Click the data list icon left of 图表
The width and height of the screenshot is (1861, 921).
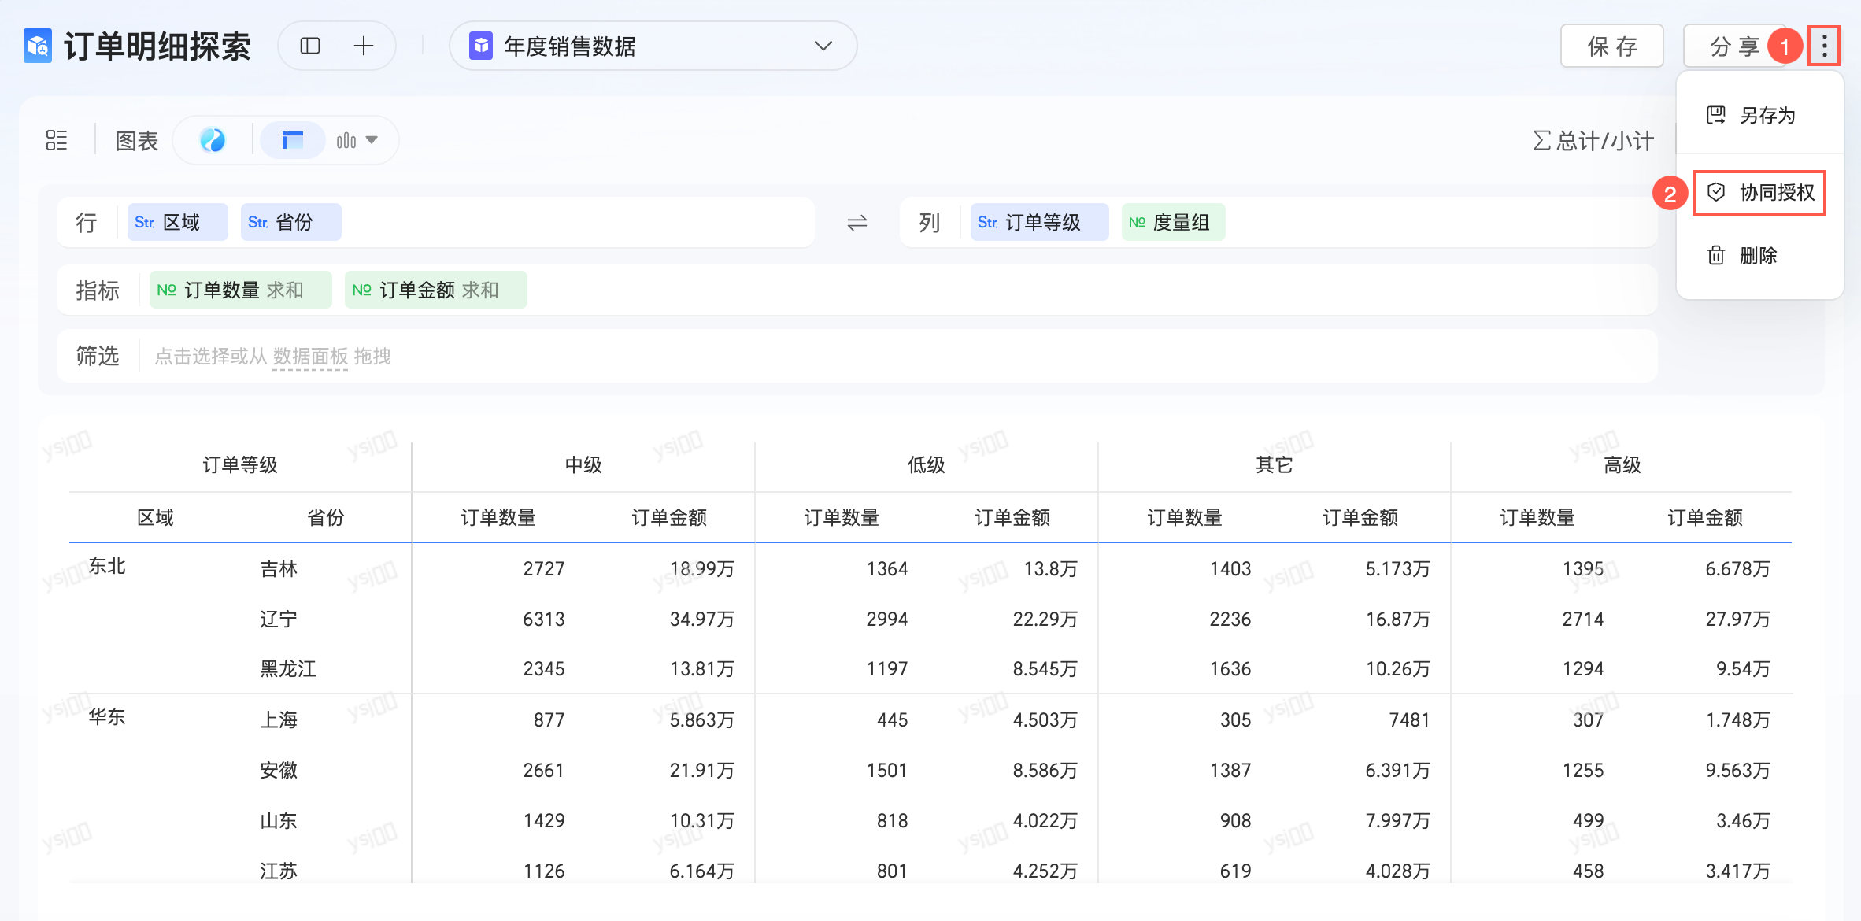point(57,141)
